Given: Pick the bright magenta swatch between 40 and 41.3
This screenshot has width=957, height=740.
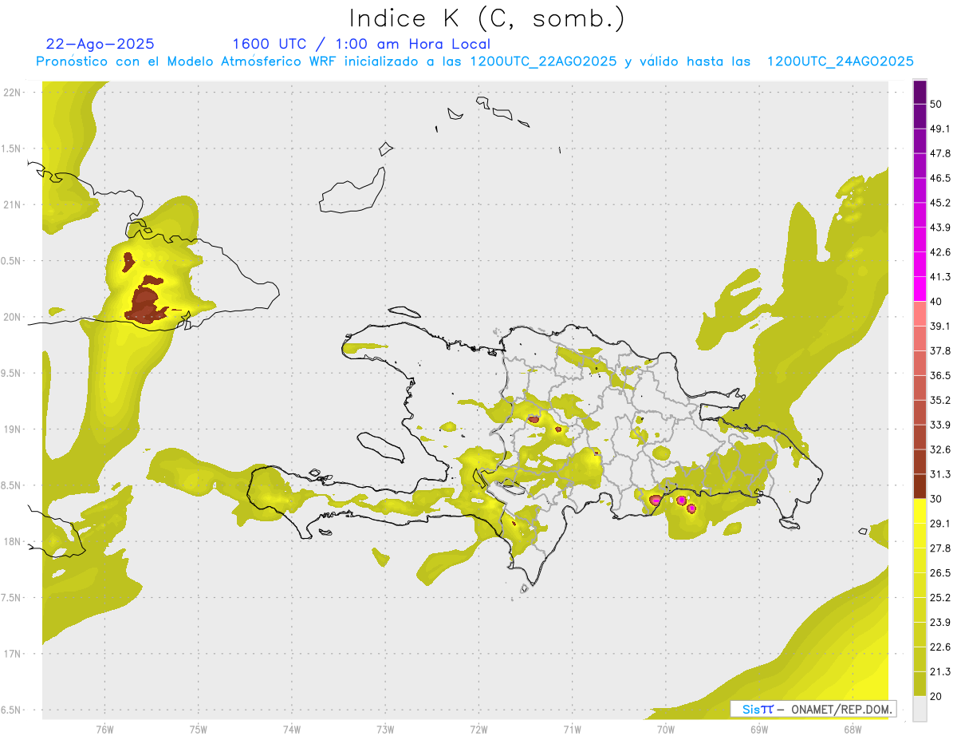Looking at the screenshot, I should point(920,289).
